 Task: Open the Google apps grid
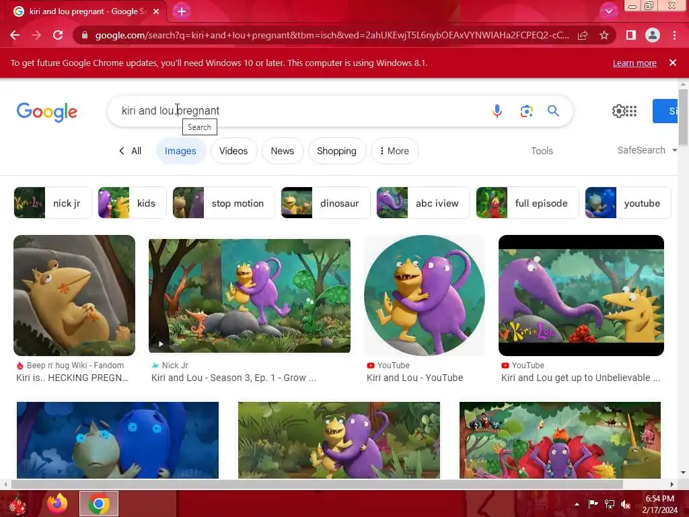click(x=631, y=111)
